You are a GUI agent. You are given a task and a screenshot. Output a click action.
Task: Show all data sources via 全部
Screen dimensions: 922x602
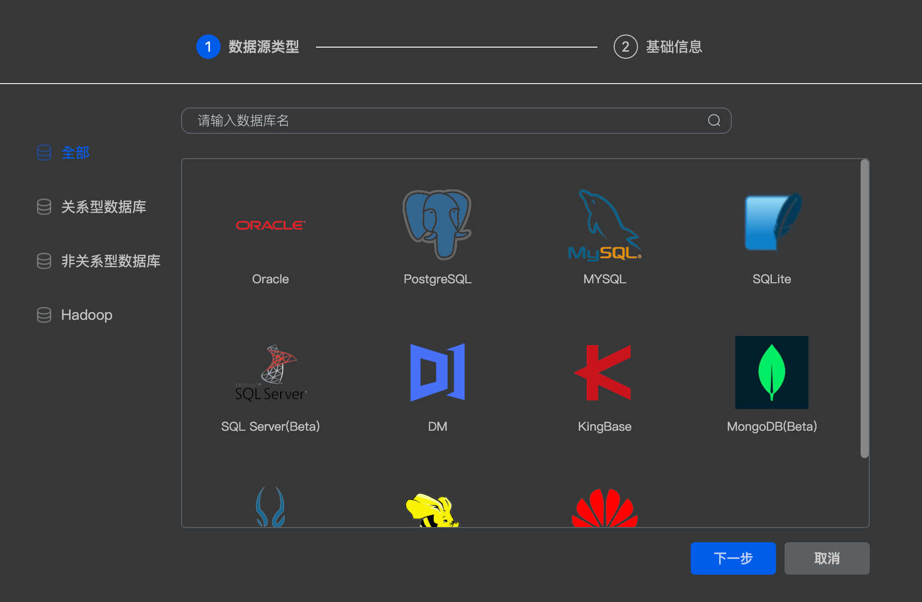(x=75, y=153)
